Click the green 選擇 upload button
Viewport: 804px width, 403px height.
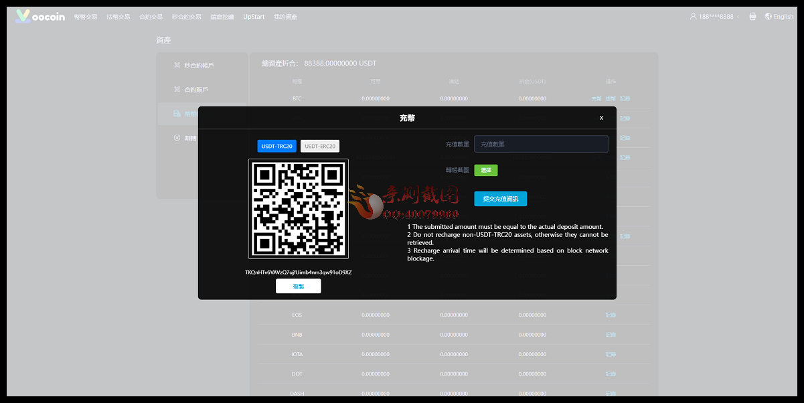[x=486, y=170]
